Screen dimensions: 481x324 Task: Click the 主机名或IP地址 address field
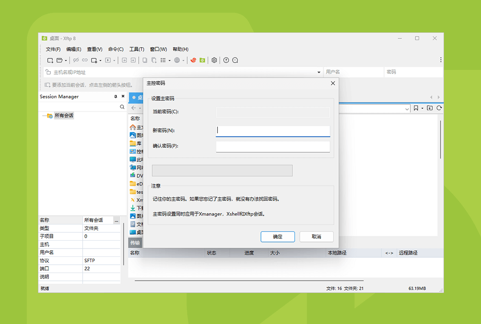coord(184,72)
